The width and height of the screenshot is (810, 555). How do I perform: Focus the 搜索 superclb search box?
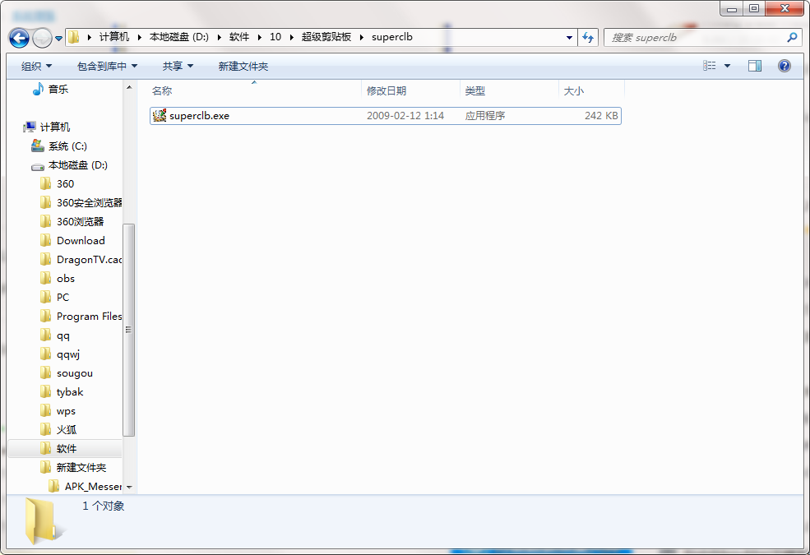click(695, 38)
